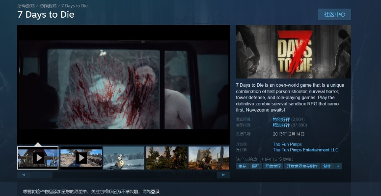Select the 开放世界 tag

(x=273, y=166)
